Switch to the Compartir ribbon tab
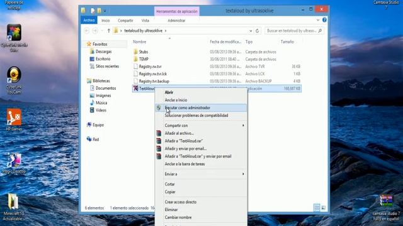This screenshot has width=403, height=226. 125,21
